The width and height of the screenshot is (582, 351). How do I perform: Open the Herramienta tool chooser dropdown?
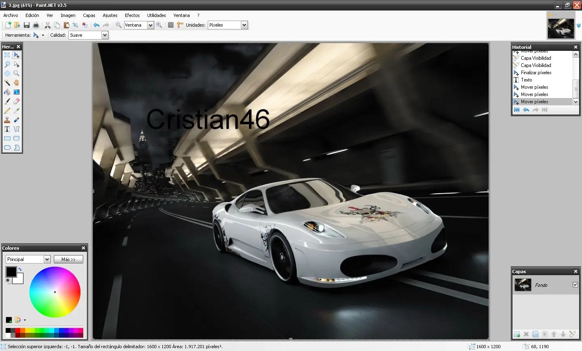(38, 36)
